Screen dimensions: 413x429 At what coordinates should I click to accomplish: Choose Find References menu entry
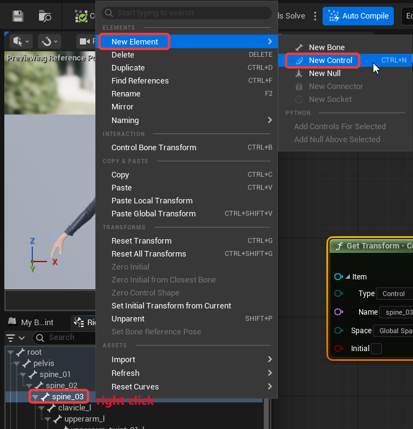tap(186, 81)
